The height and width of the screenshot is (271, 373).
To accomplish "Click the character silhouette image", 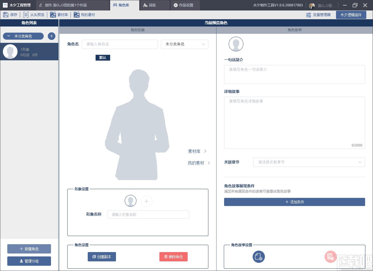I will point(137,124).
